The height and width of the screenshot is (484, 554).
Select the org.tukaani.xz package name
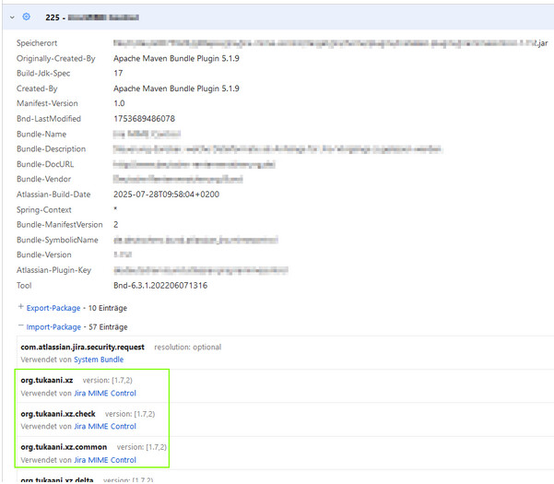pyautogui.click(x=47, y=381)
